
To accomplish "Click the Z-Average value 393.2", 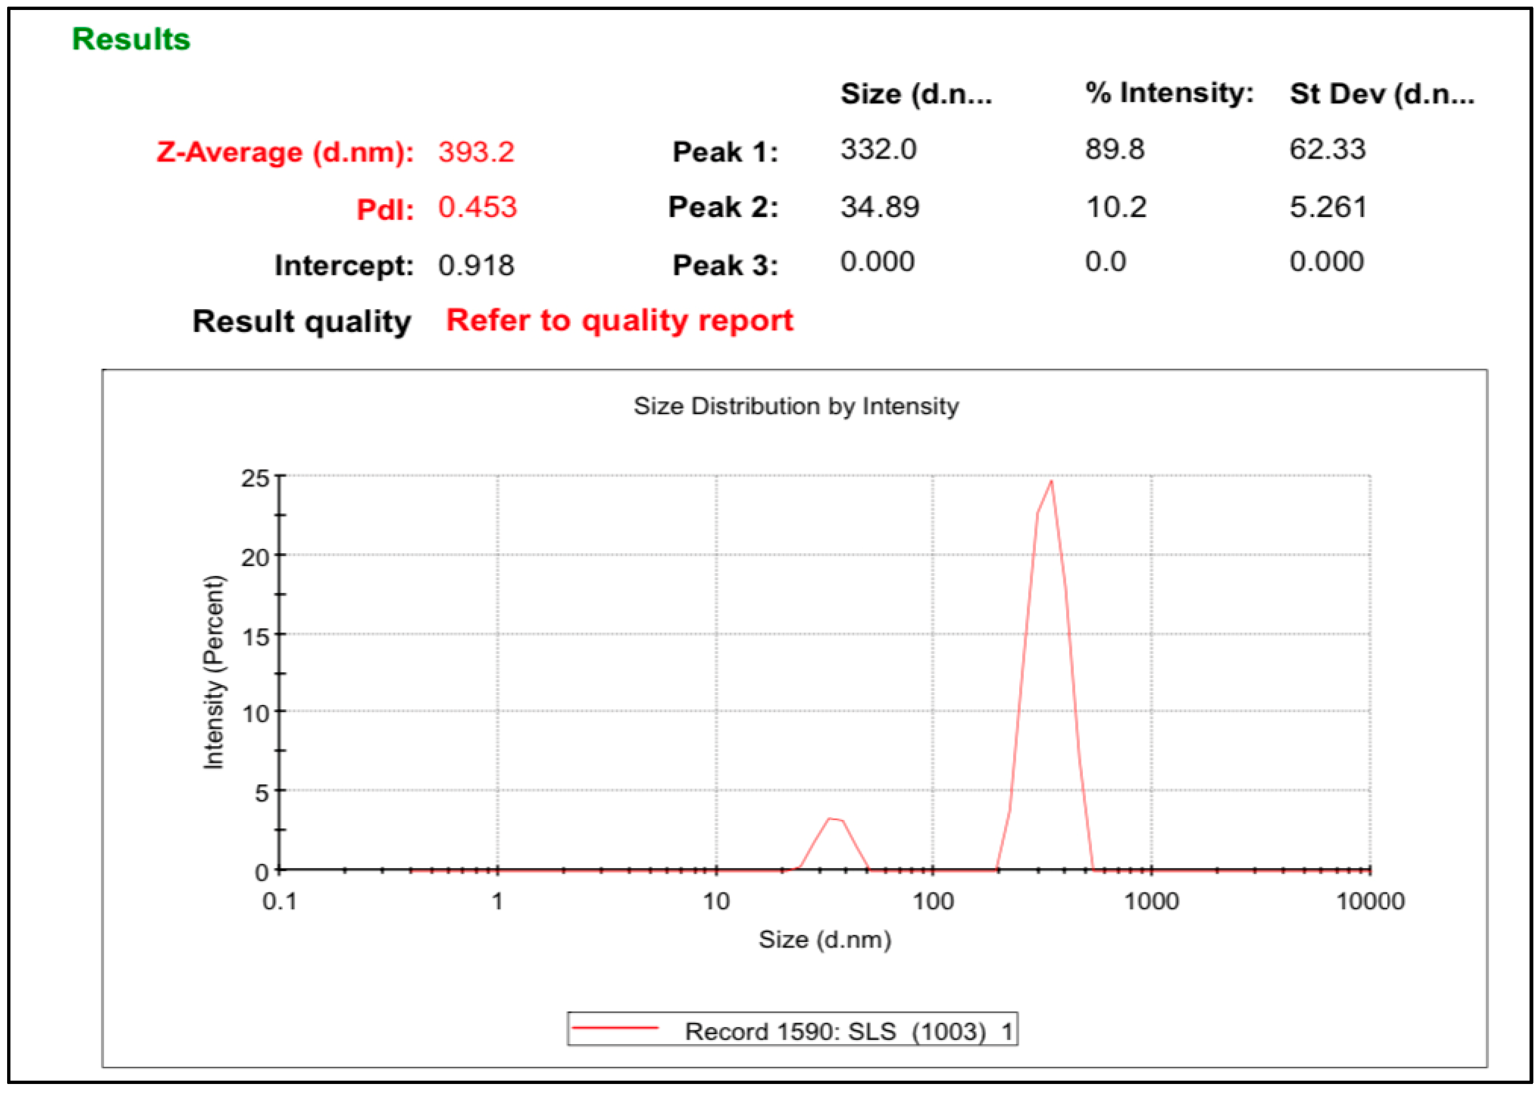I will (476, 151).
